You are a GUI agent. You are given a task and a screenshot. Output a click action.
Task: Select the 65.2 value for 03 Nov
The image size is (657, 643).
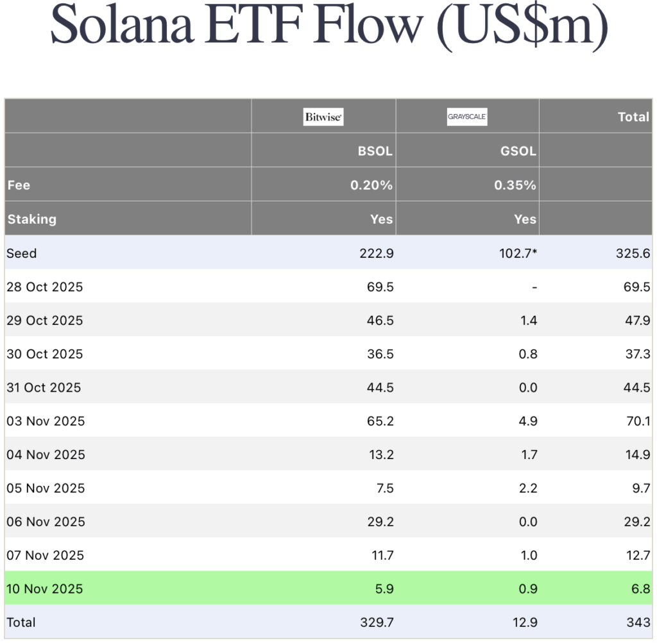pyautogui.click(x=380, y=421)
